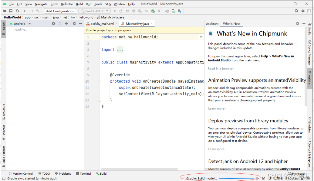Screen dimensions: 314x181
Task: Click Select Opened File target icon
Action: (53, 24)
